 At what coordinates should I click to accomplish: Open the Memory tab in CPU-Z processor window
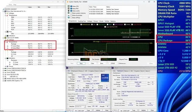pos(81,71)
